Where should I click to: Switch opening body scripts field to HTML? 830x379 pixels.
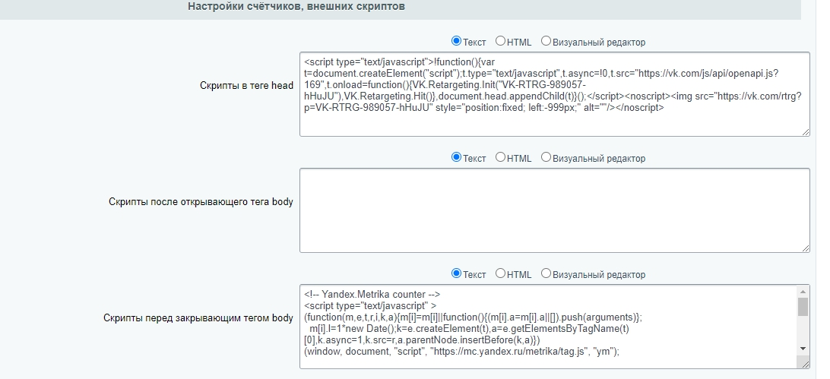(500, 157)
